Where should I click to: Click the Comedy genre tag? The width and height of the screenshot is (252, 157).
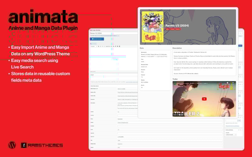(x=172, y=29)
